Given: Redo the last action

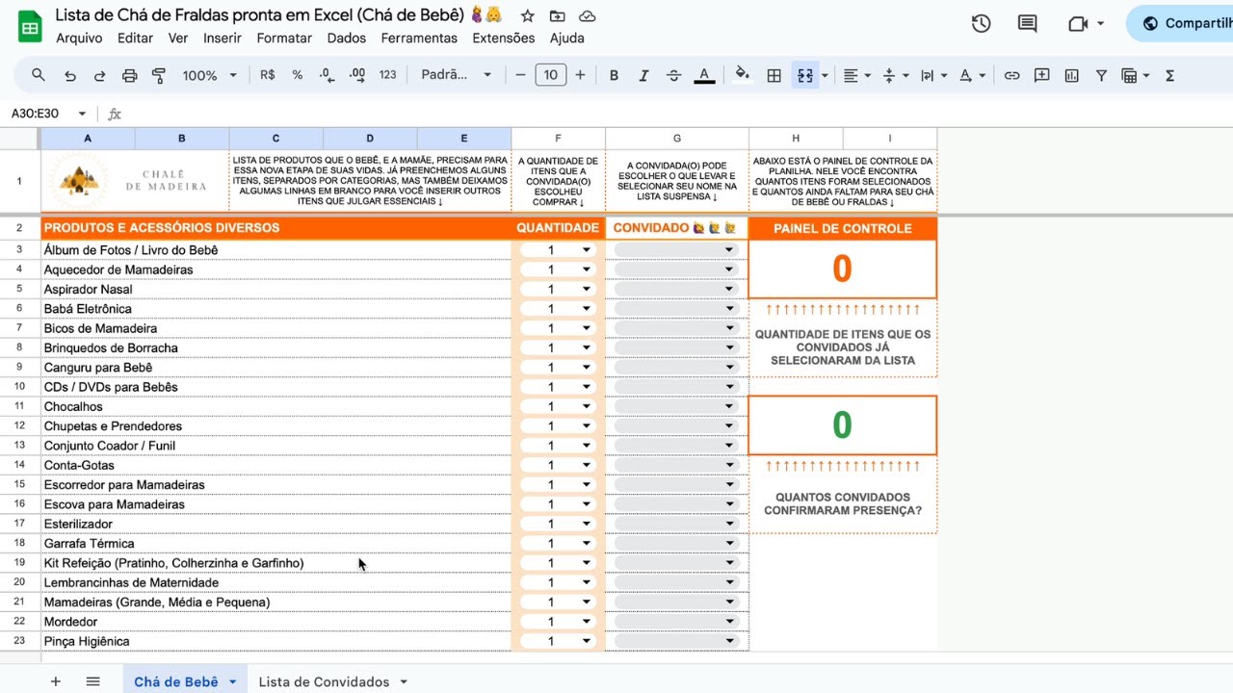Looking at the screenshot, I should pyautogui.click(x=99, y=75).
